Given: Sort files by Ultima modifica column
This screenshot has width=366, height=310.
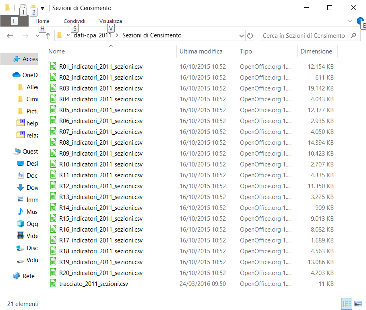Looking at the screenshot, I should pos(201,51).
